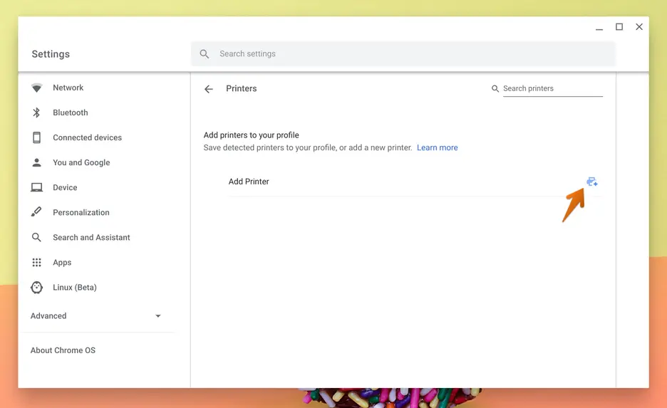Focus the Search settings field
The image size is (667, 408).
click(403, 54)
